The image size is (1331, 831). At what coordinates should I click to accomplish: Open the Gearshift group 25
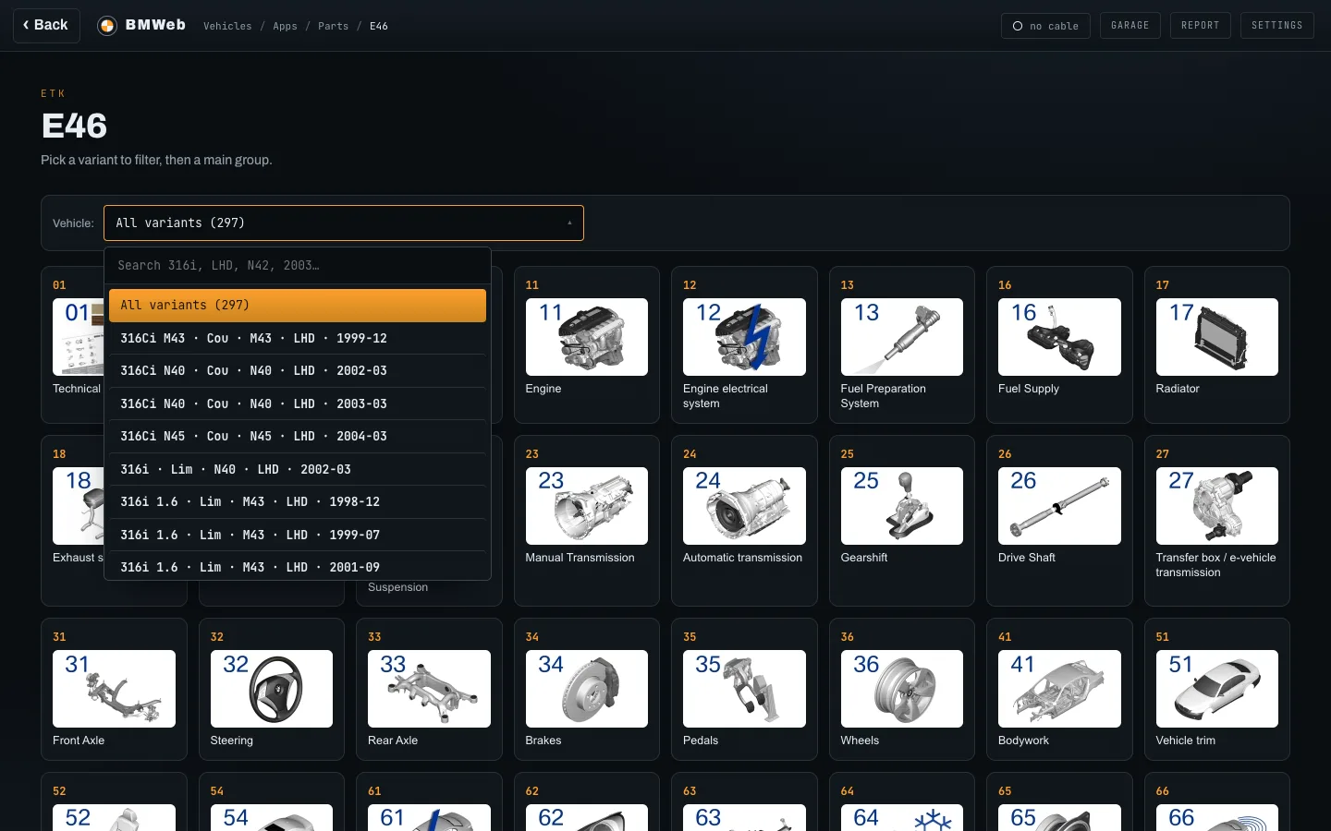(902, 521)
